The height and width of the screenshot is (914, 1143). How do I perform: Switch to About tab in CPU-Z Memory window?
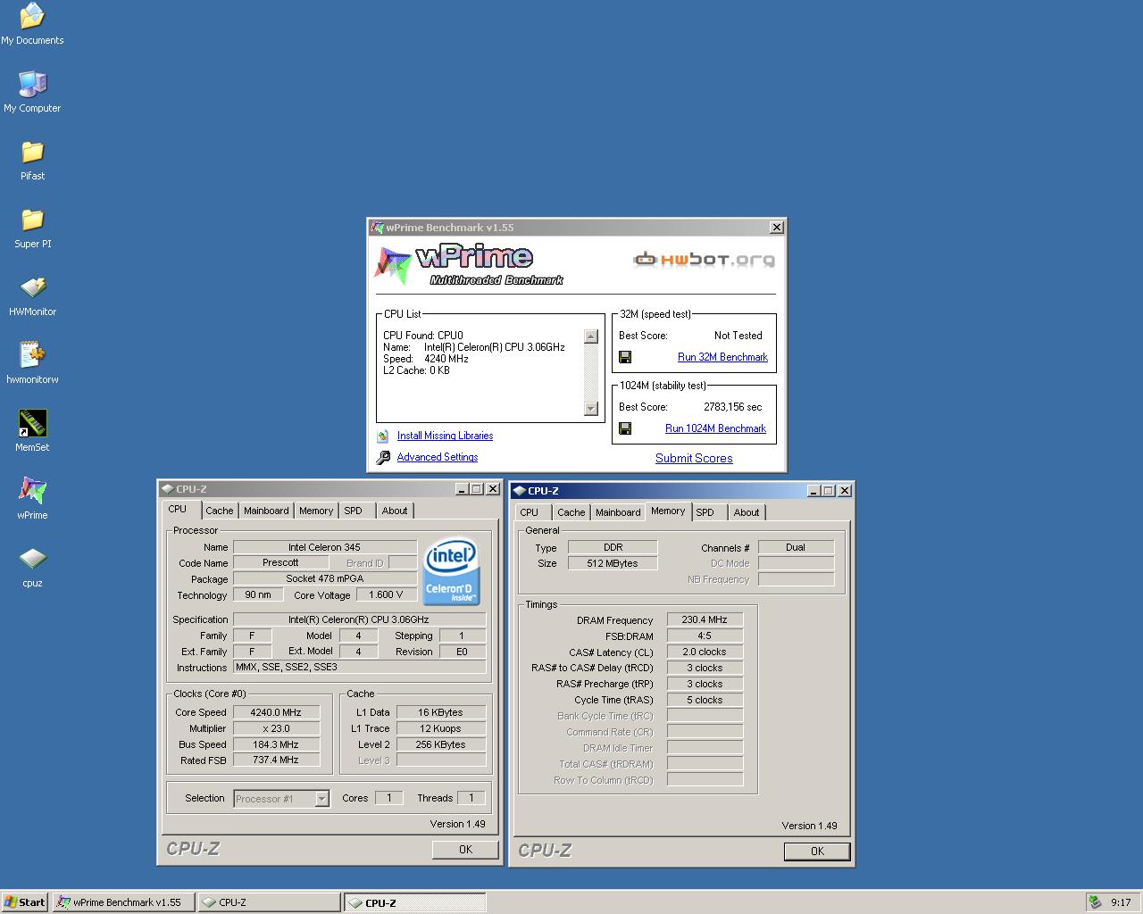tap(747, 512)
